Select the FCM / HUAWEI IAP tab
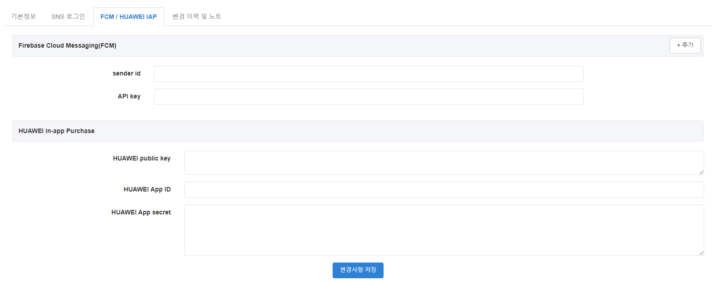718x285 pixels. pyautogui.click(x=128, y=17)
